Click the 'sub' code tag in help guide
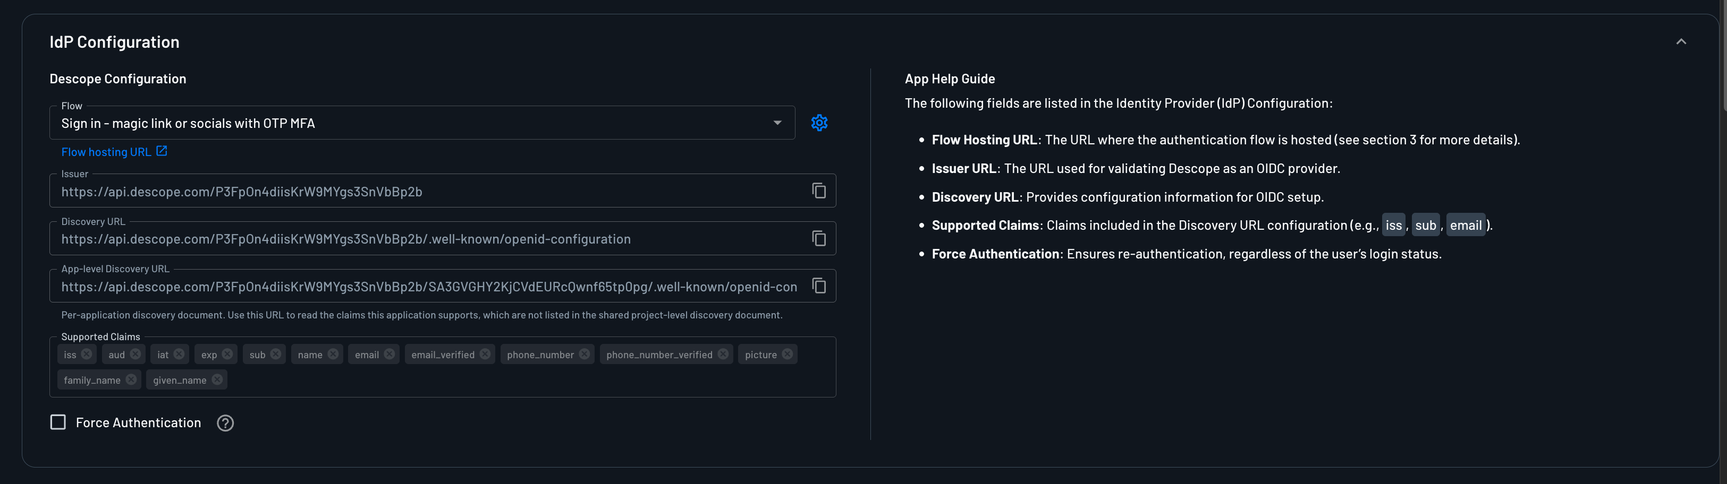1727x484 pixels. 1425,226
